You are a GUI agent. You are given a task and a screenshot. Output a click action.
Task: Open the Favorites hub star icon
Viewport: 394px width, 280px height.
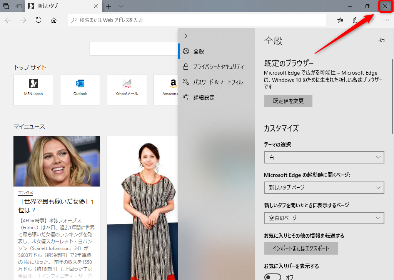340,20
